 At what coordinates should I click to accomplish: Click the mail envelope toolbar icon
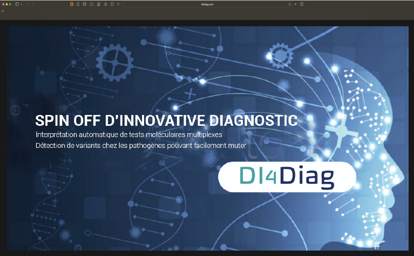click(x=85, y=4)
